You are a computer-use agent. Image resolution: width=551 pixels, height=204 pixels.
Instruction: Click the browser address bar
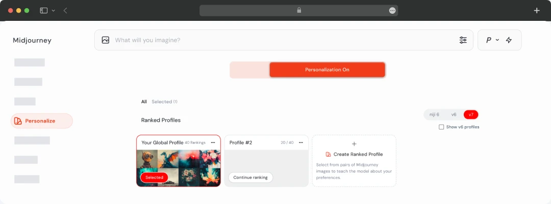coord(298,11)
